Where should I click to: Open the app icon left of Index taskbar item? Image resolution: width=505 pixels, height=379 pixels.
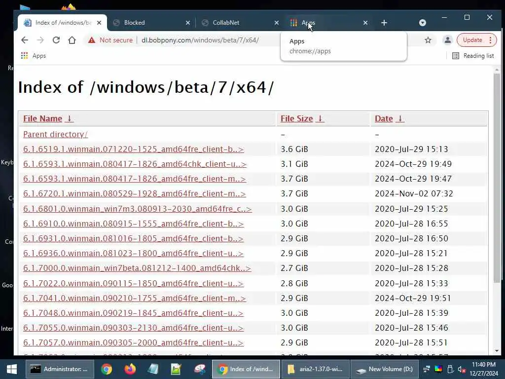pyautogui.click(x=200, y=369)
